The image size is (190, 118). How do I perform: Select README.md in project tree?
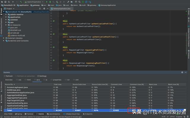coord(14,30)
